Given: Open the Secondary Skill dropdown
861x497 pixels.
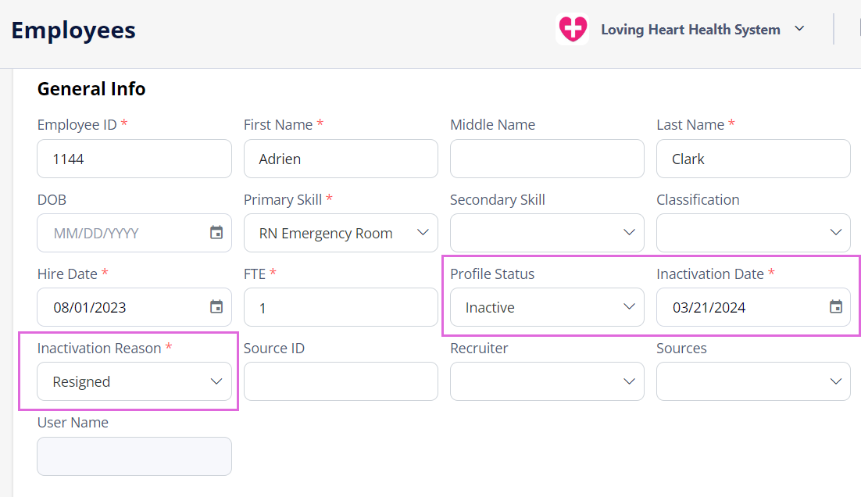Looking at the screenshot, I should (x=547, y=233).
